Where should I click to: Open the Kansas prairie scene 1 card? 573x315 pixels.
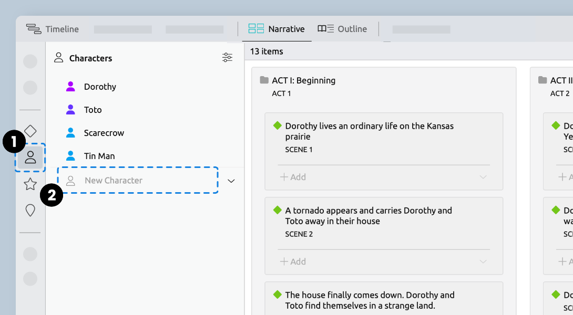[384, 152]
